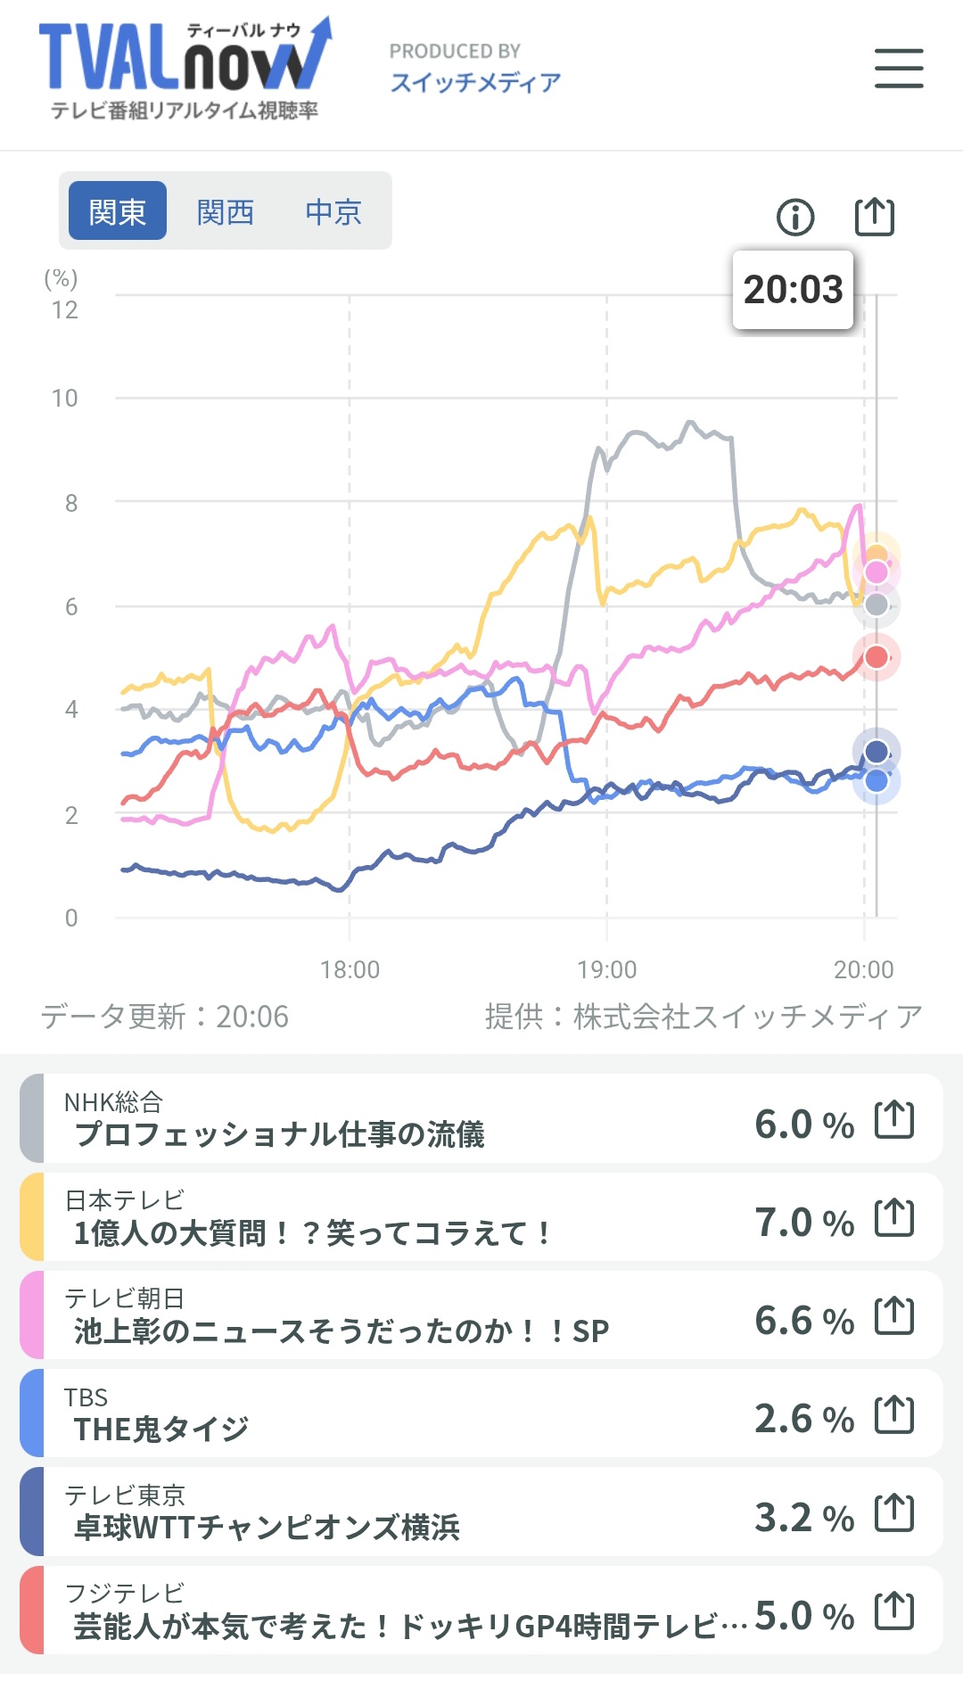Switch to the 関西 region tab
Image resolution: width=963 pixels, height=1681 pixels.
(226, 211)
